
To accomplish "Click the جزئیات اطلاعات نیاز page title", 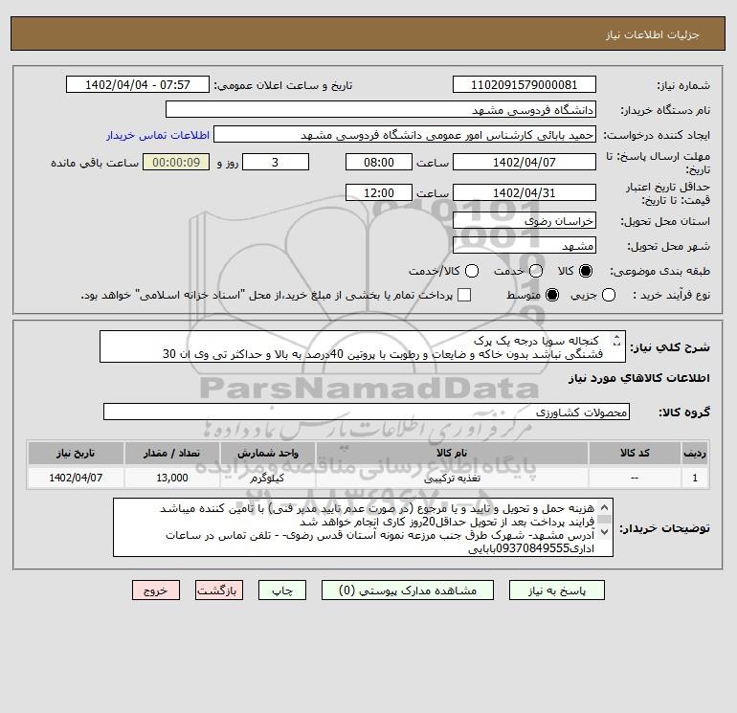I will click(653, 35).
